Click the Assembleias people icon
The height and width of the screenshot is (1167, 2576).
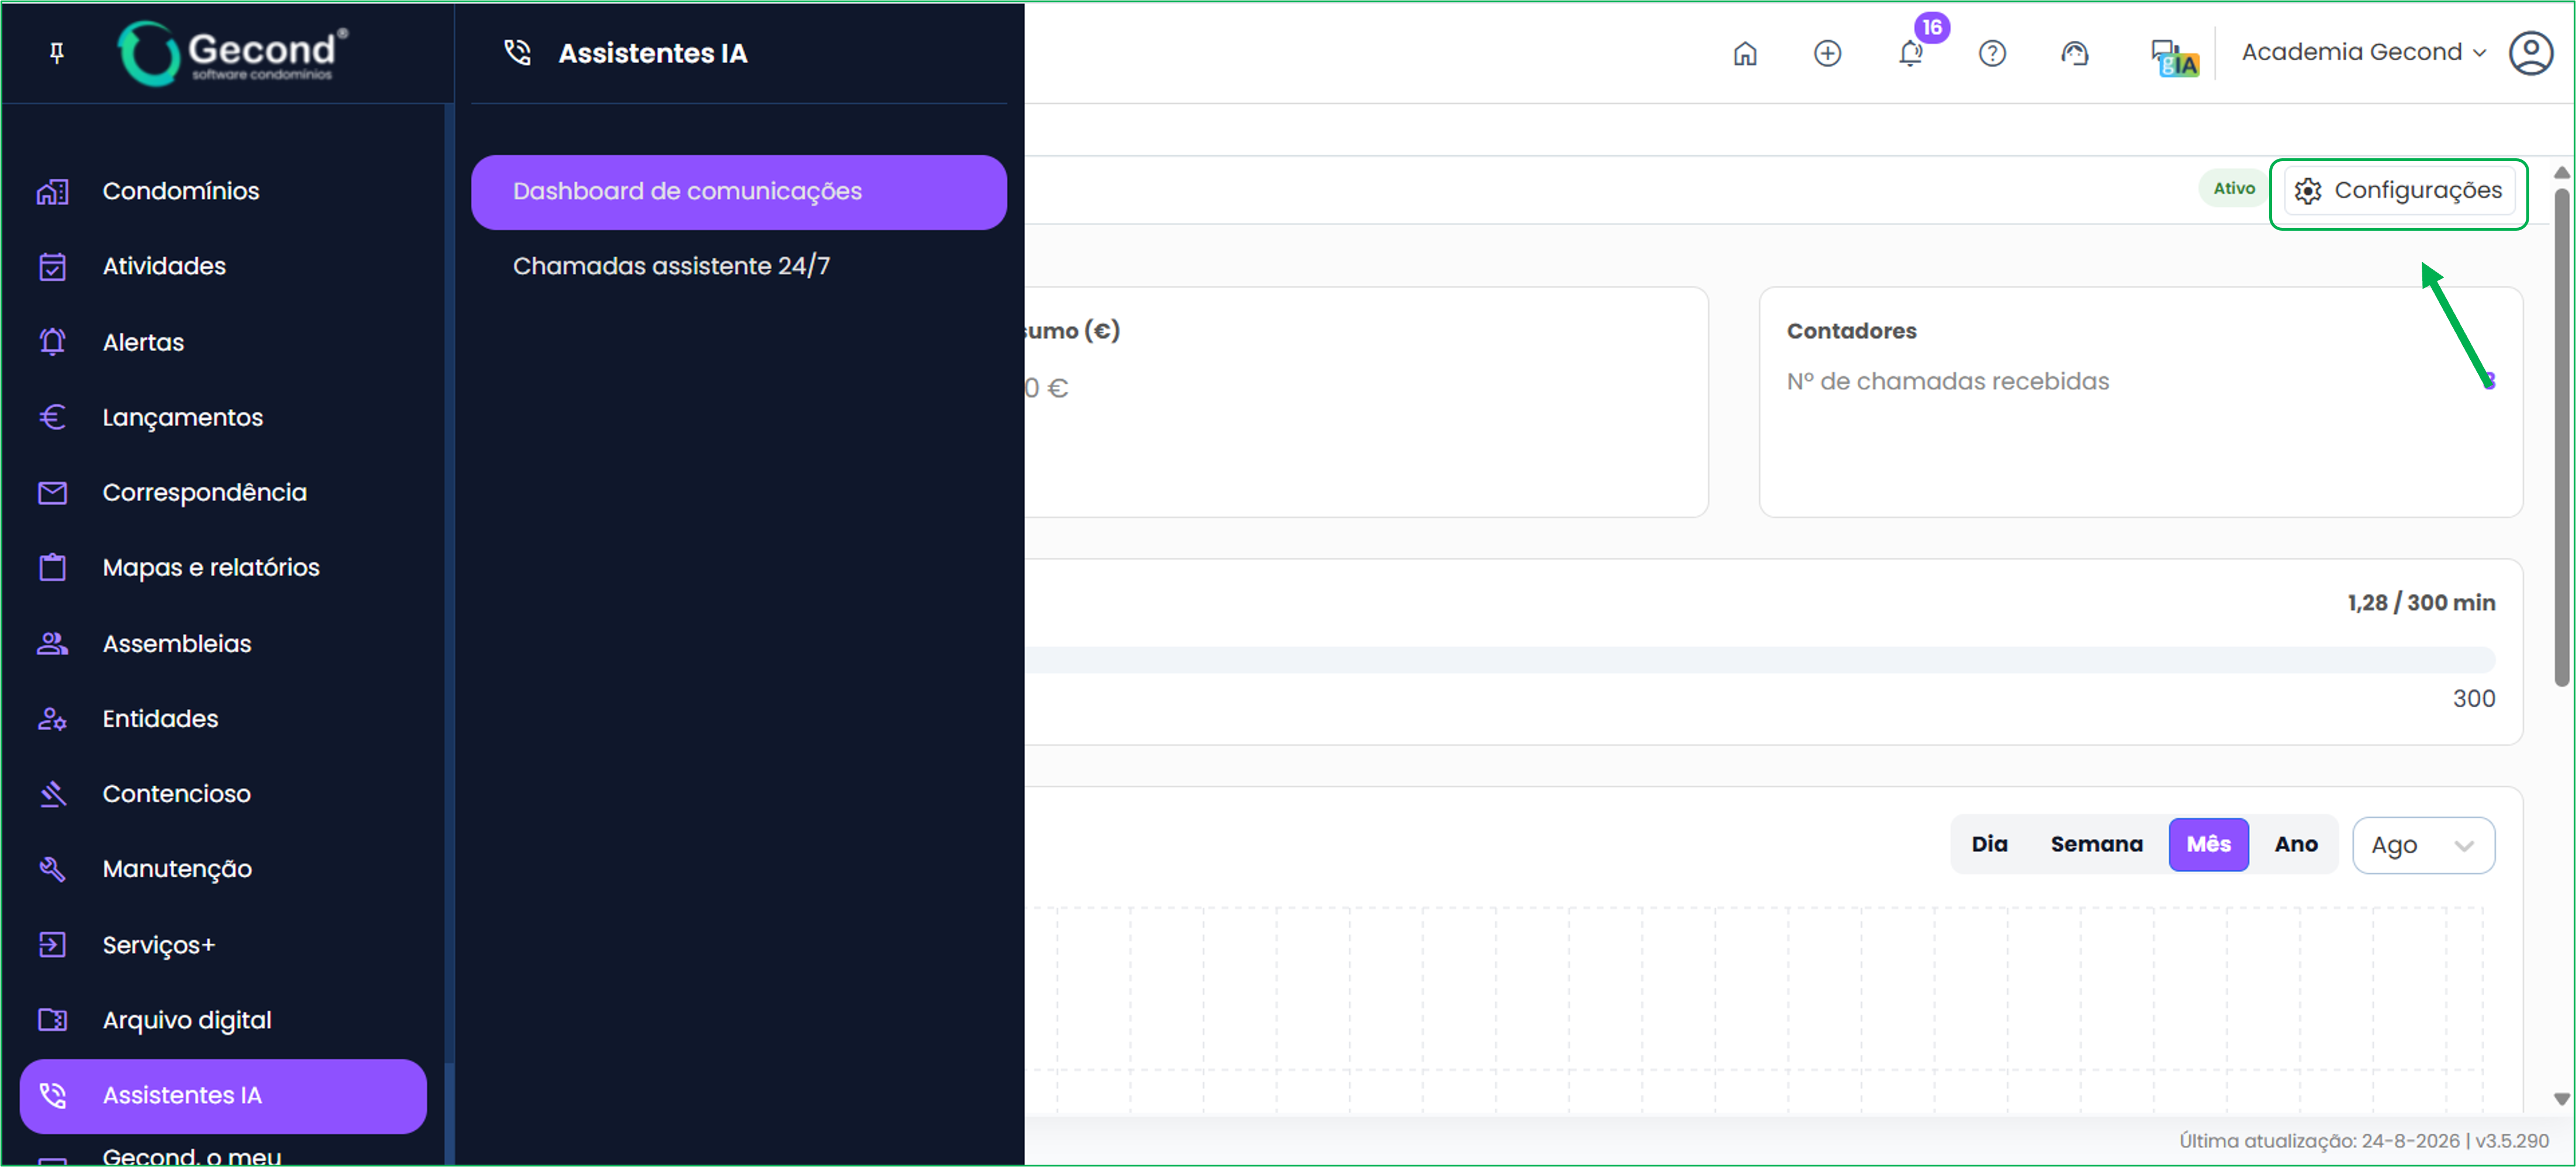pos(52,644)
